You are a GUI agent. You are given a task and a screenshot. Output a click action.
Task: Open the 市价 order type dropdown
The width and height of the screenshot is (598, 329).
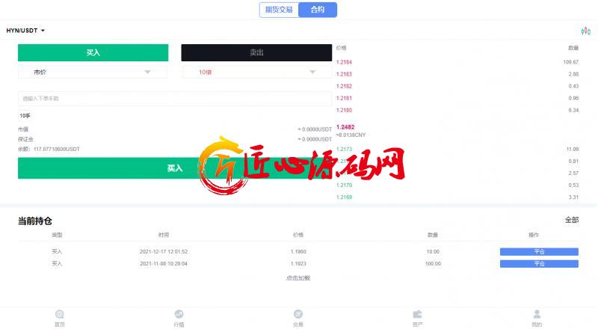tap(92, 72)
